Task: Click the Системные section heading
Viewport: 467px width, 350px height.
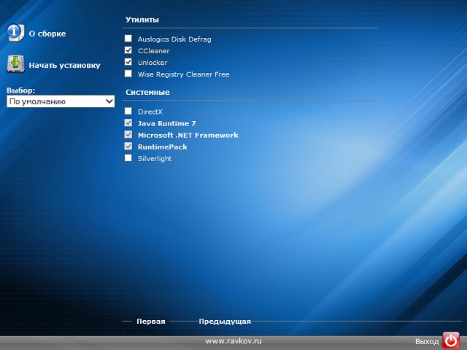Action: pos(147,93)
